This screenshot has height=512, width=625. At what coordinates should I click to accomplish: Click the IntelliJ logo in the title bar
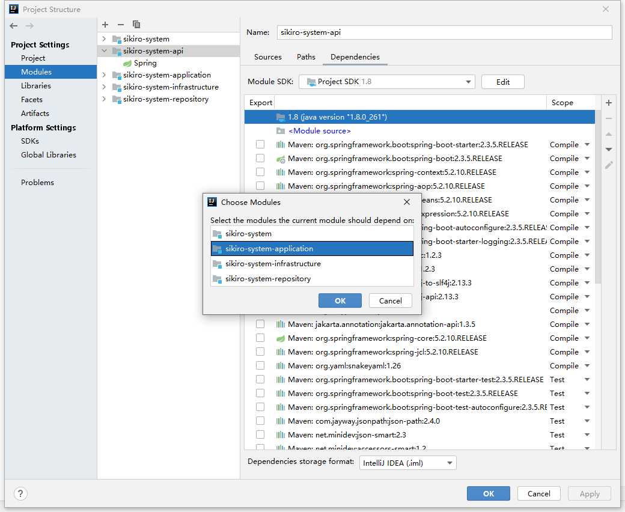point(14,9)
